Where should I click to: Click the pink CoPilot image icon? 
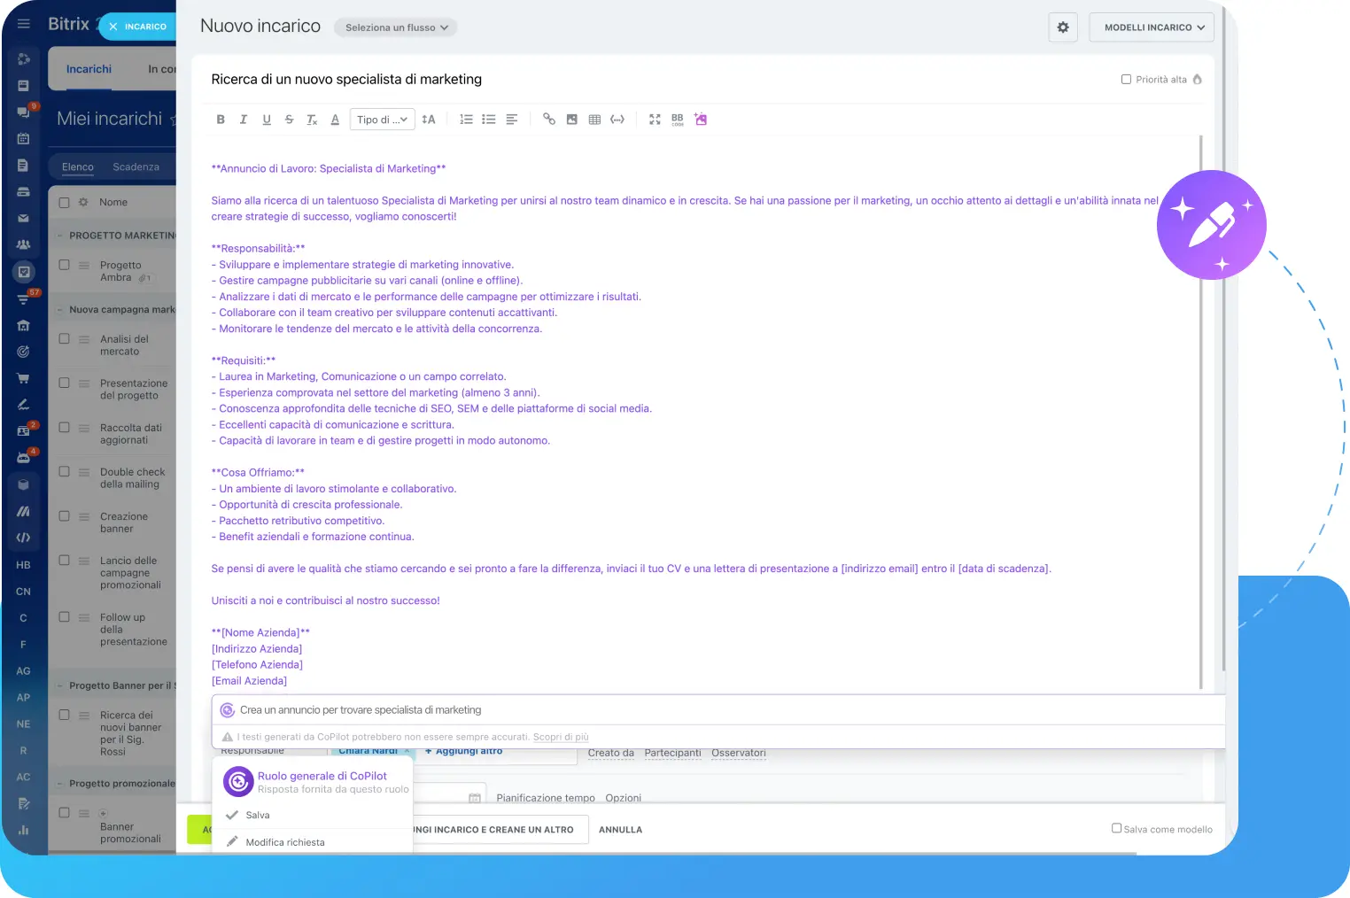pos(701,120)
